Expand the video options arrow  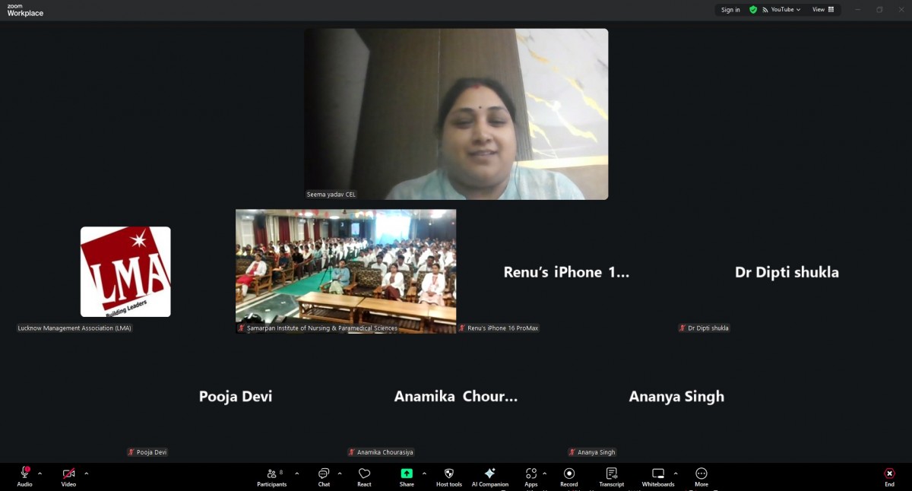(x=86, y=473)
